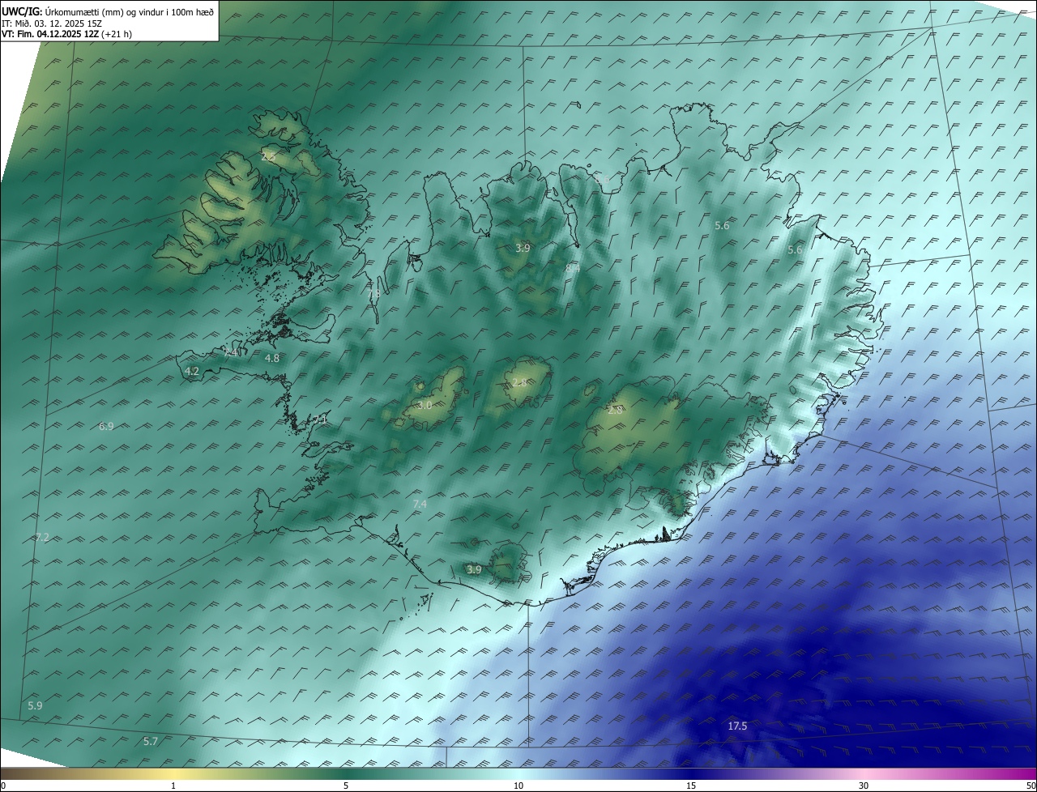The image size is (1037, 792).
Task: Click the 7.2 value label
Action: pos(42,538)
